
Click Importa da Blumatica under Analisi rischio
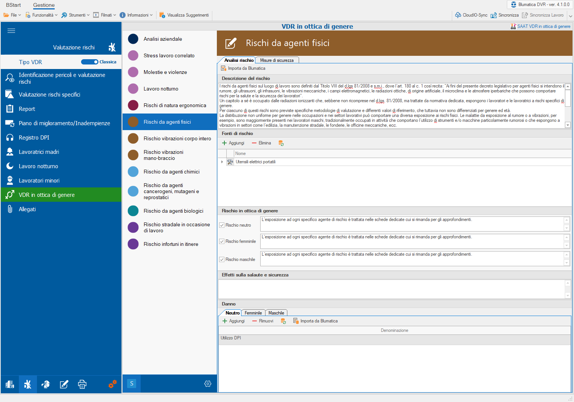pos(243,68)
